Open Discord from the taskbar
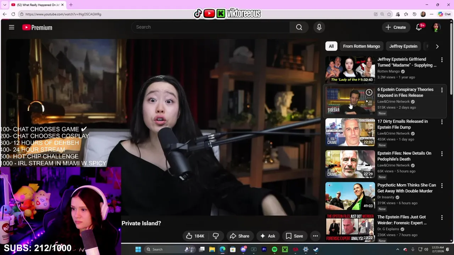The width and height of the screenshot is (454, 255). (243, 249)
